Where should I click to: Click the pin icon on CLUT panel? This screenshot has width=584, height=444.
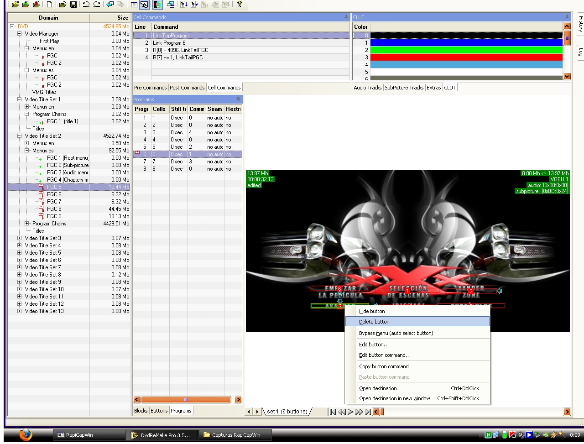tap(567, 17)
